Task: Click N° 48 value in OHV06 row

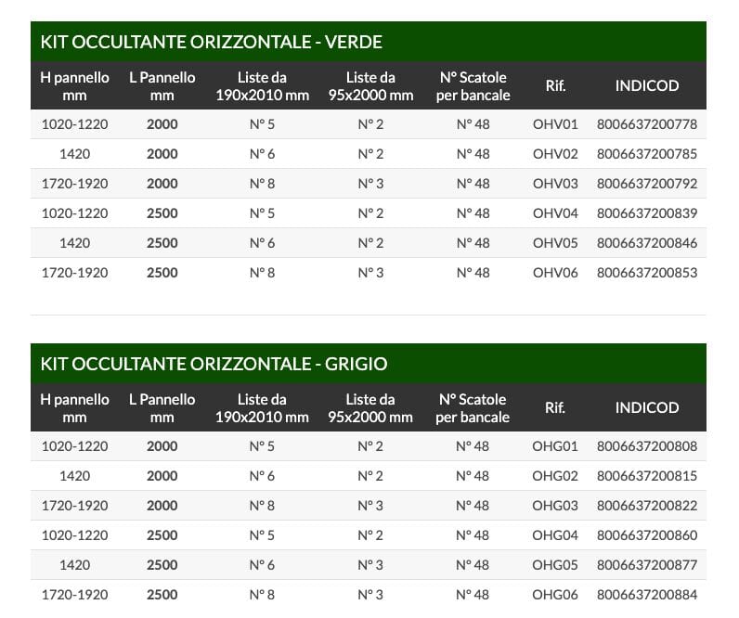Action: (x=473, y=273)
